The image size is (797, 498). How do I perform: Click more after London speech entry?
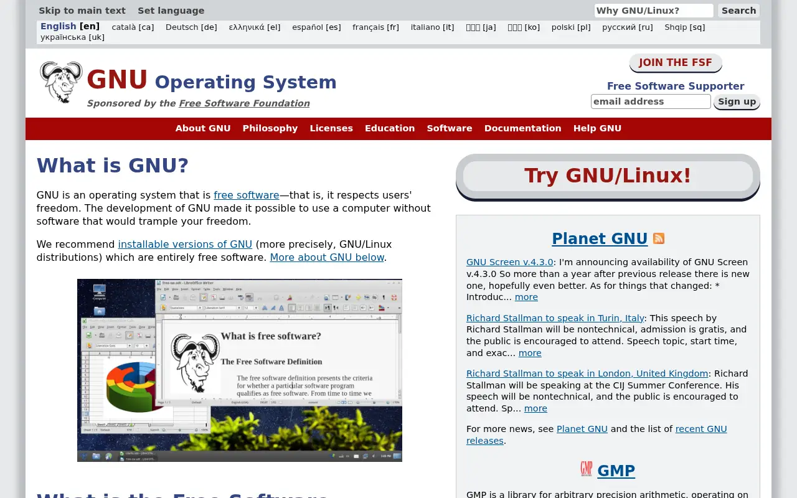(x=535, y=408)
